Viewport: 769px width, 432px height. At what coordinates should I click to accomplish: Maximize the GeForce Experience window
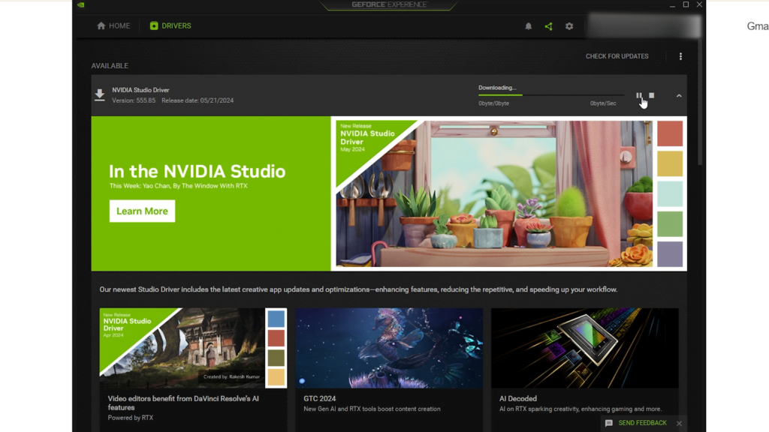[x=686, y=4]
